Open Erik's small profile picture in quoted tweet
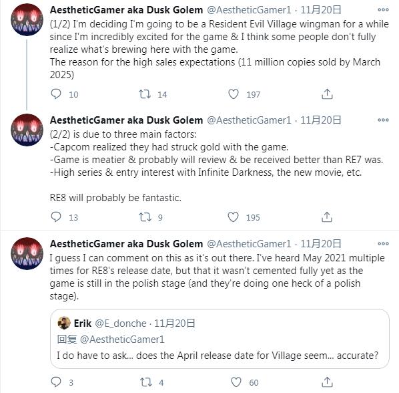 click(64, 323)
